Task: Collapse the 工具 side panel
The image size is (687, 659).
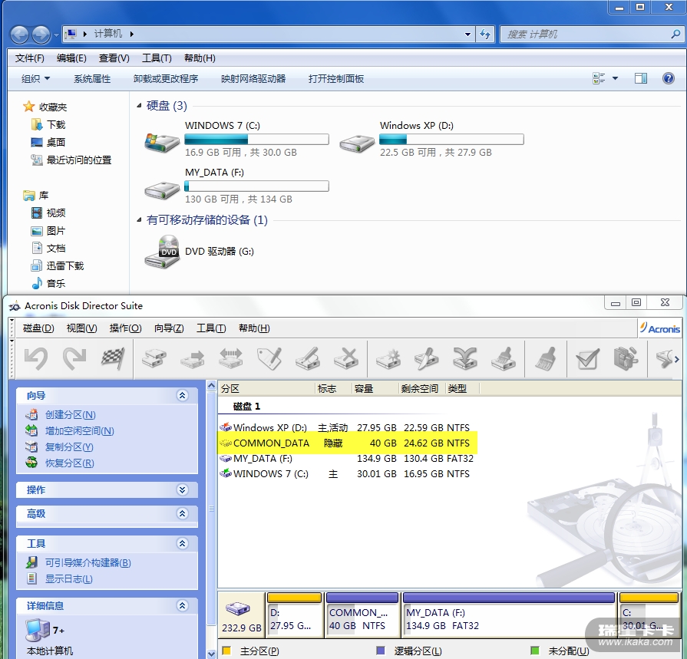Action: point(183,543)
